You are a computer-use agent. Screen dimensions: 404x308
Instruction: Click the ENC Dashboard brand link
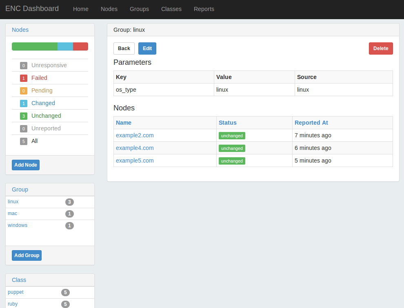(32, 9)
